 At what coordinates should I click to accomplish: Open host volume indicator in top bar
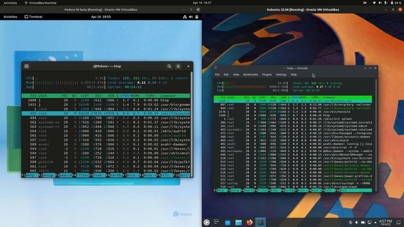point(380,3)
